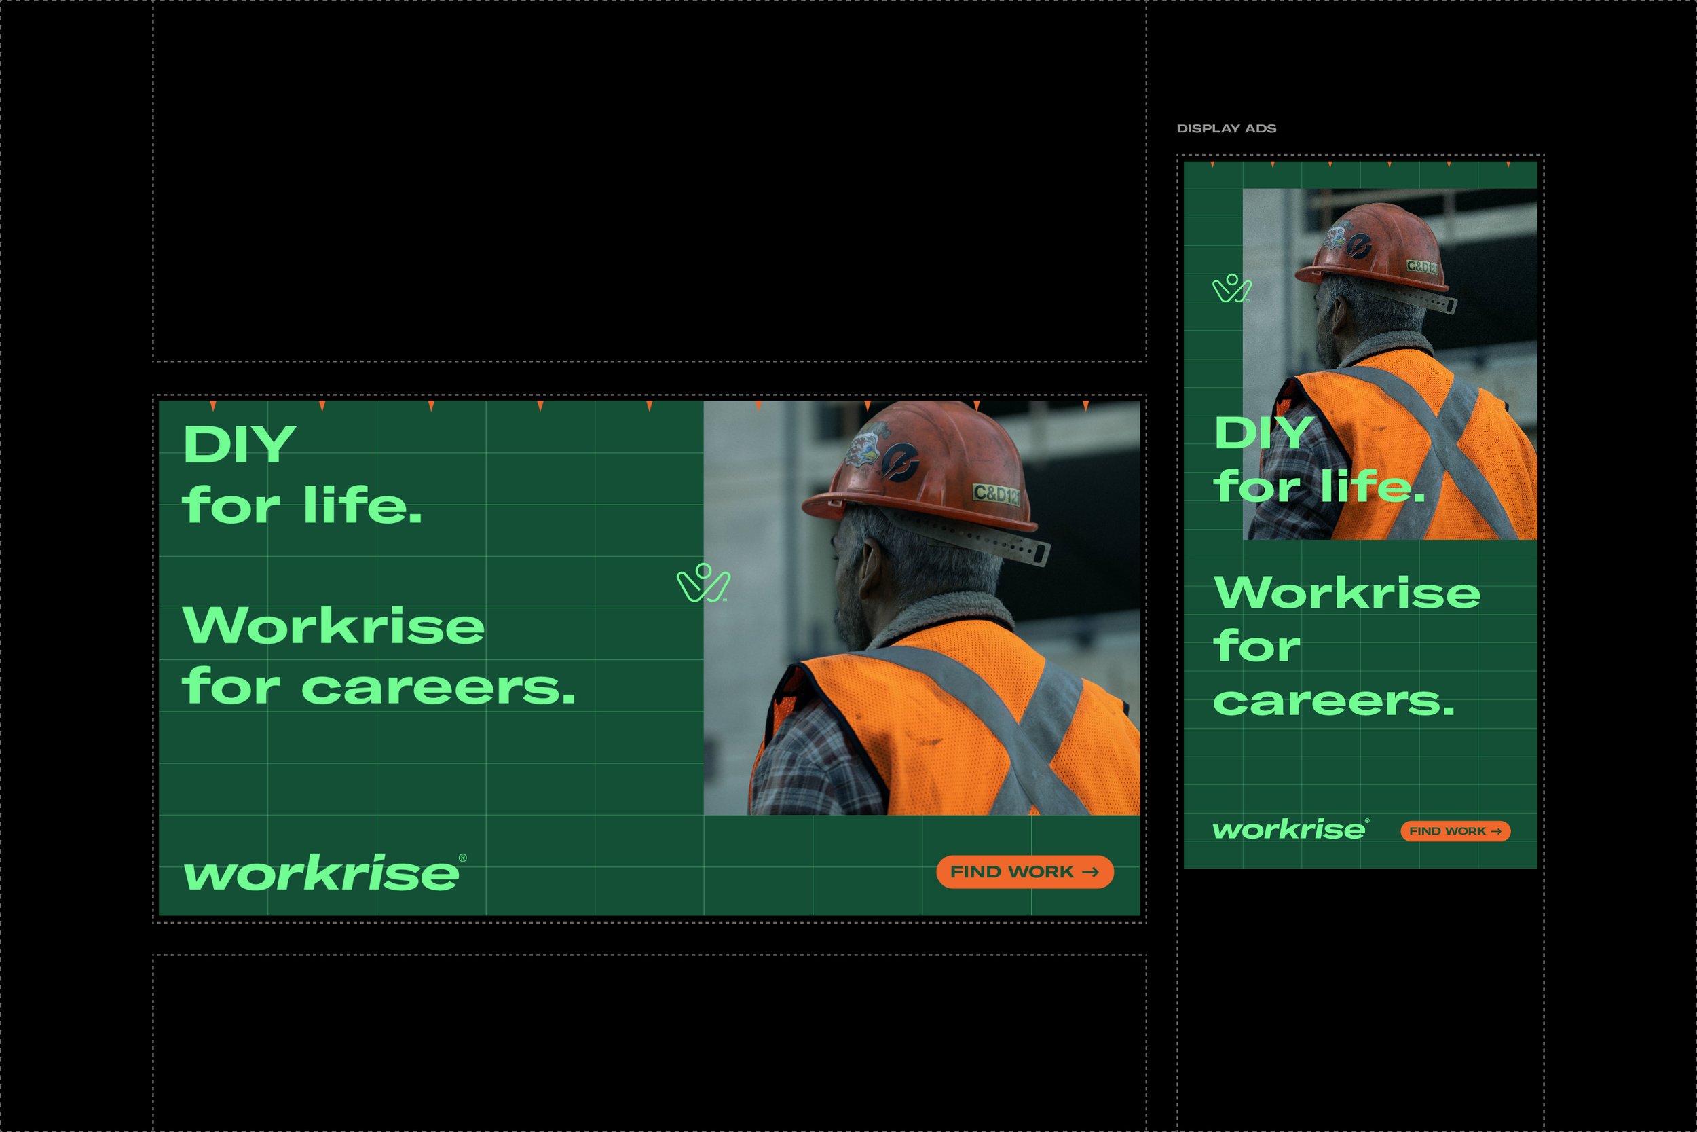This screenshot has height=1132, width=1697.
Task: Click 'Workrise for careers.' headline in wide banner
Action: (x=379, y=655)
